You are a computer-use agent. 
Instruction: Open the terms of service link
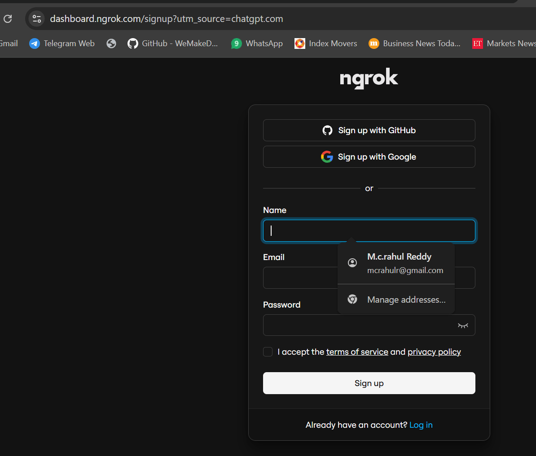[357, 352]
